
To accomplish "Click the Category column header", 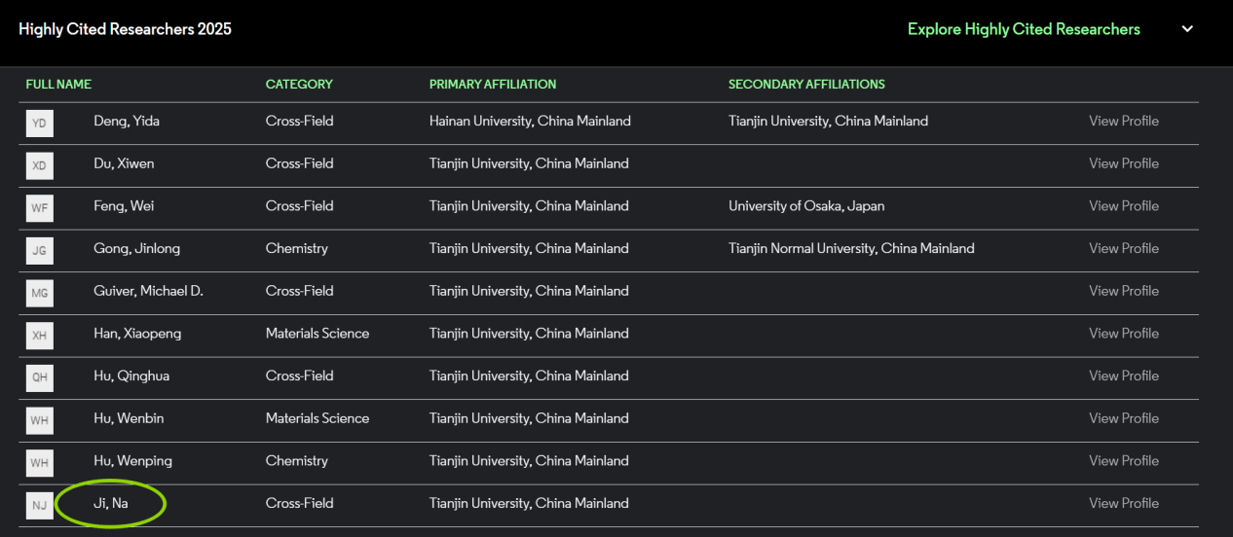I will pos(299,85).
